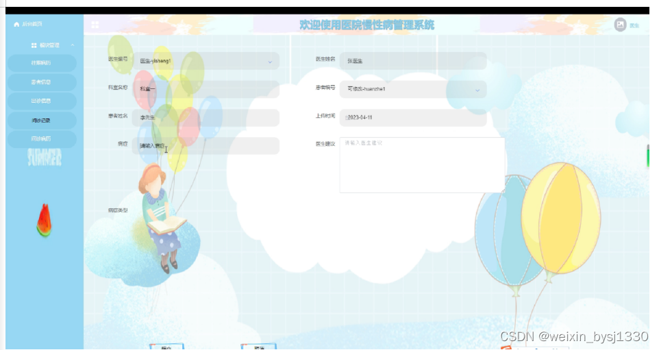Click the 患者姓名 field containing 李先生

coord(206,118)
